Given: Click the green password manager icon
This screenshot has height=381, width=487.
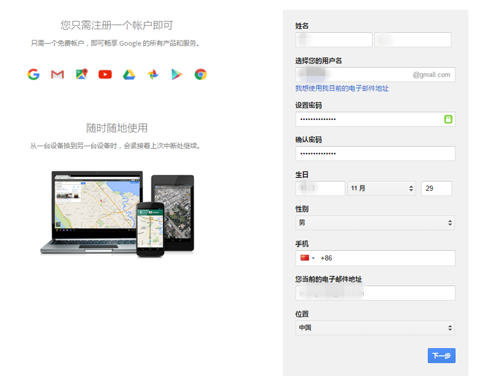Looking at the screenshot, I should (448, 119).
